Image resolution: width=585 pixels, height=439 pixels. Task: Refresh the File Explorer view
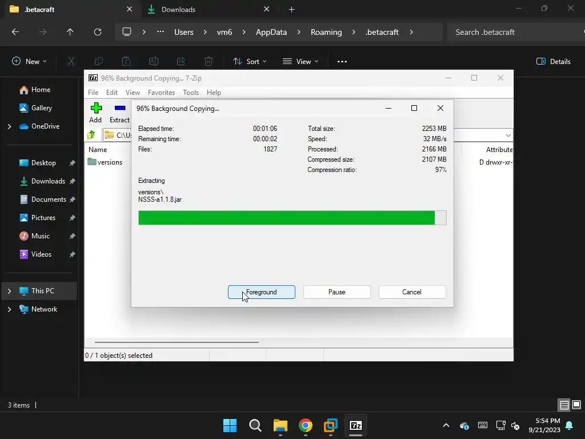[x=98, y=32]
